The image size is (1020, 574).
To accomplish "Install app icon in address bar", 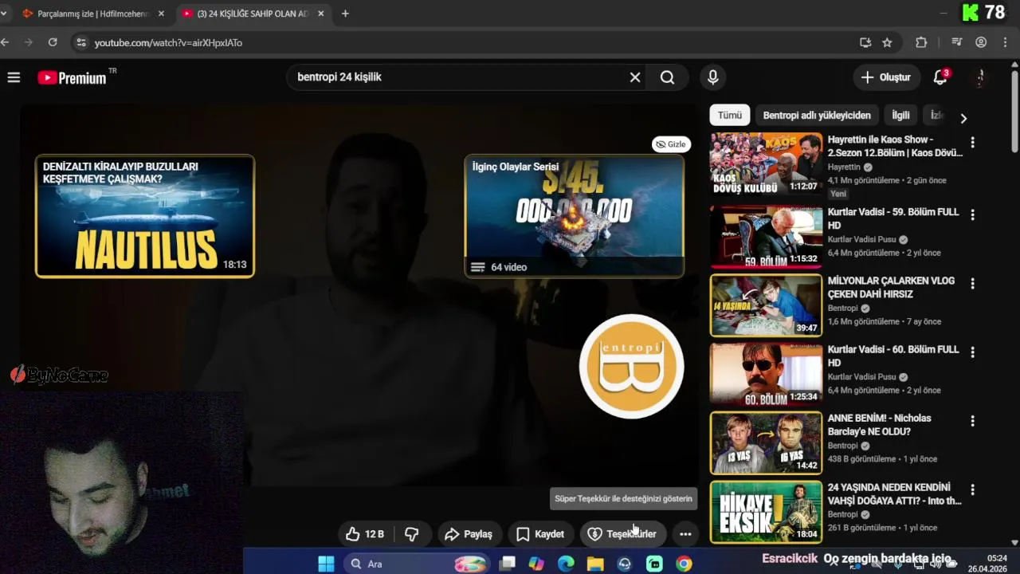I will [x=865, y=42].
